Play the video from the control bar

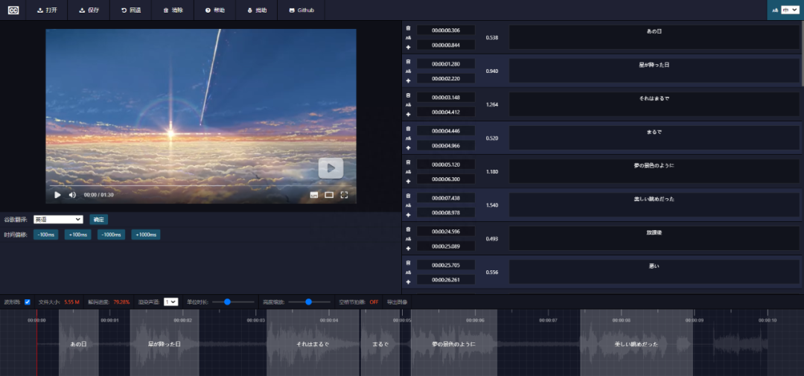point(57,195)
